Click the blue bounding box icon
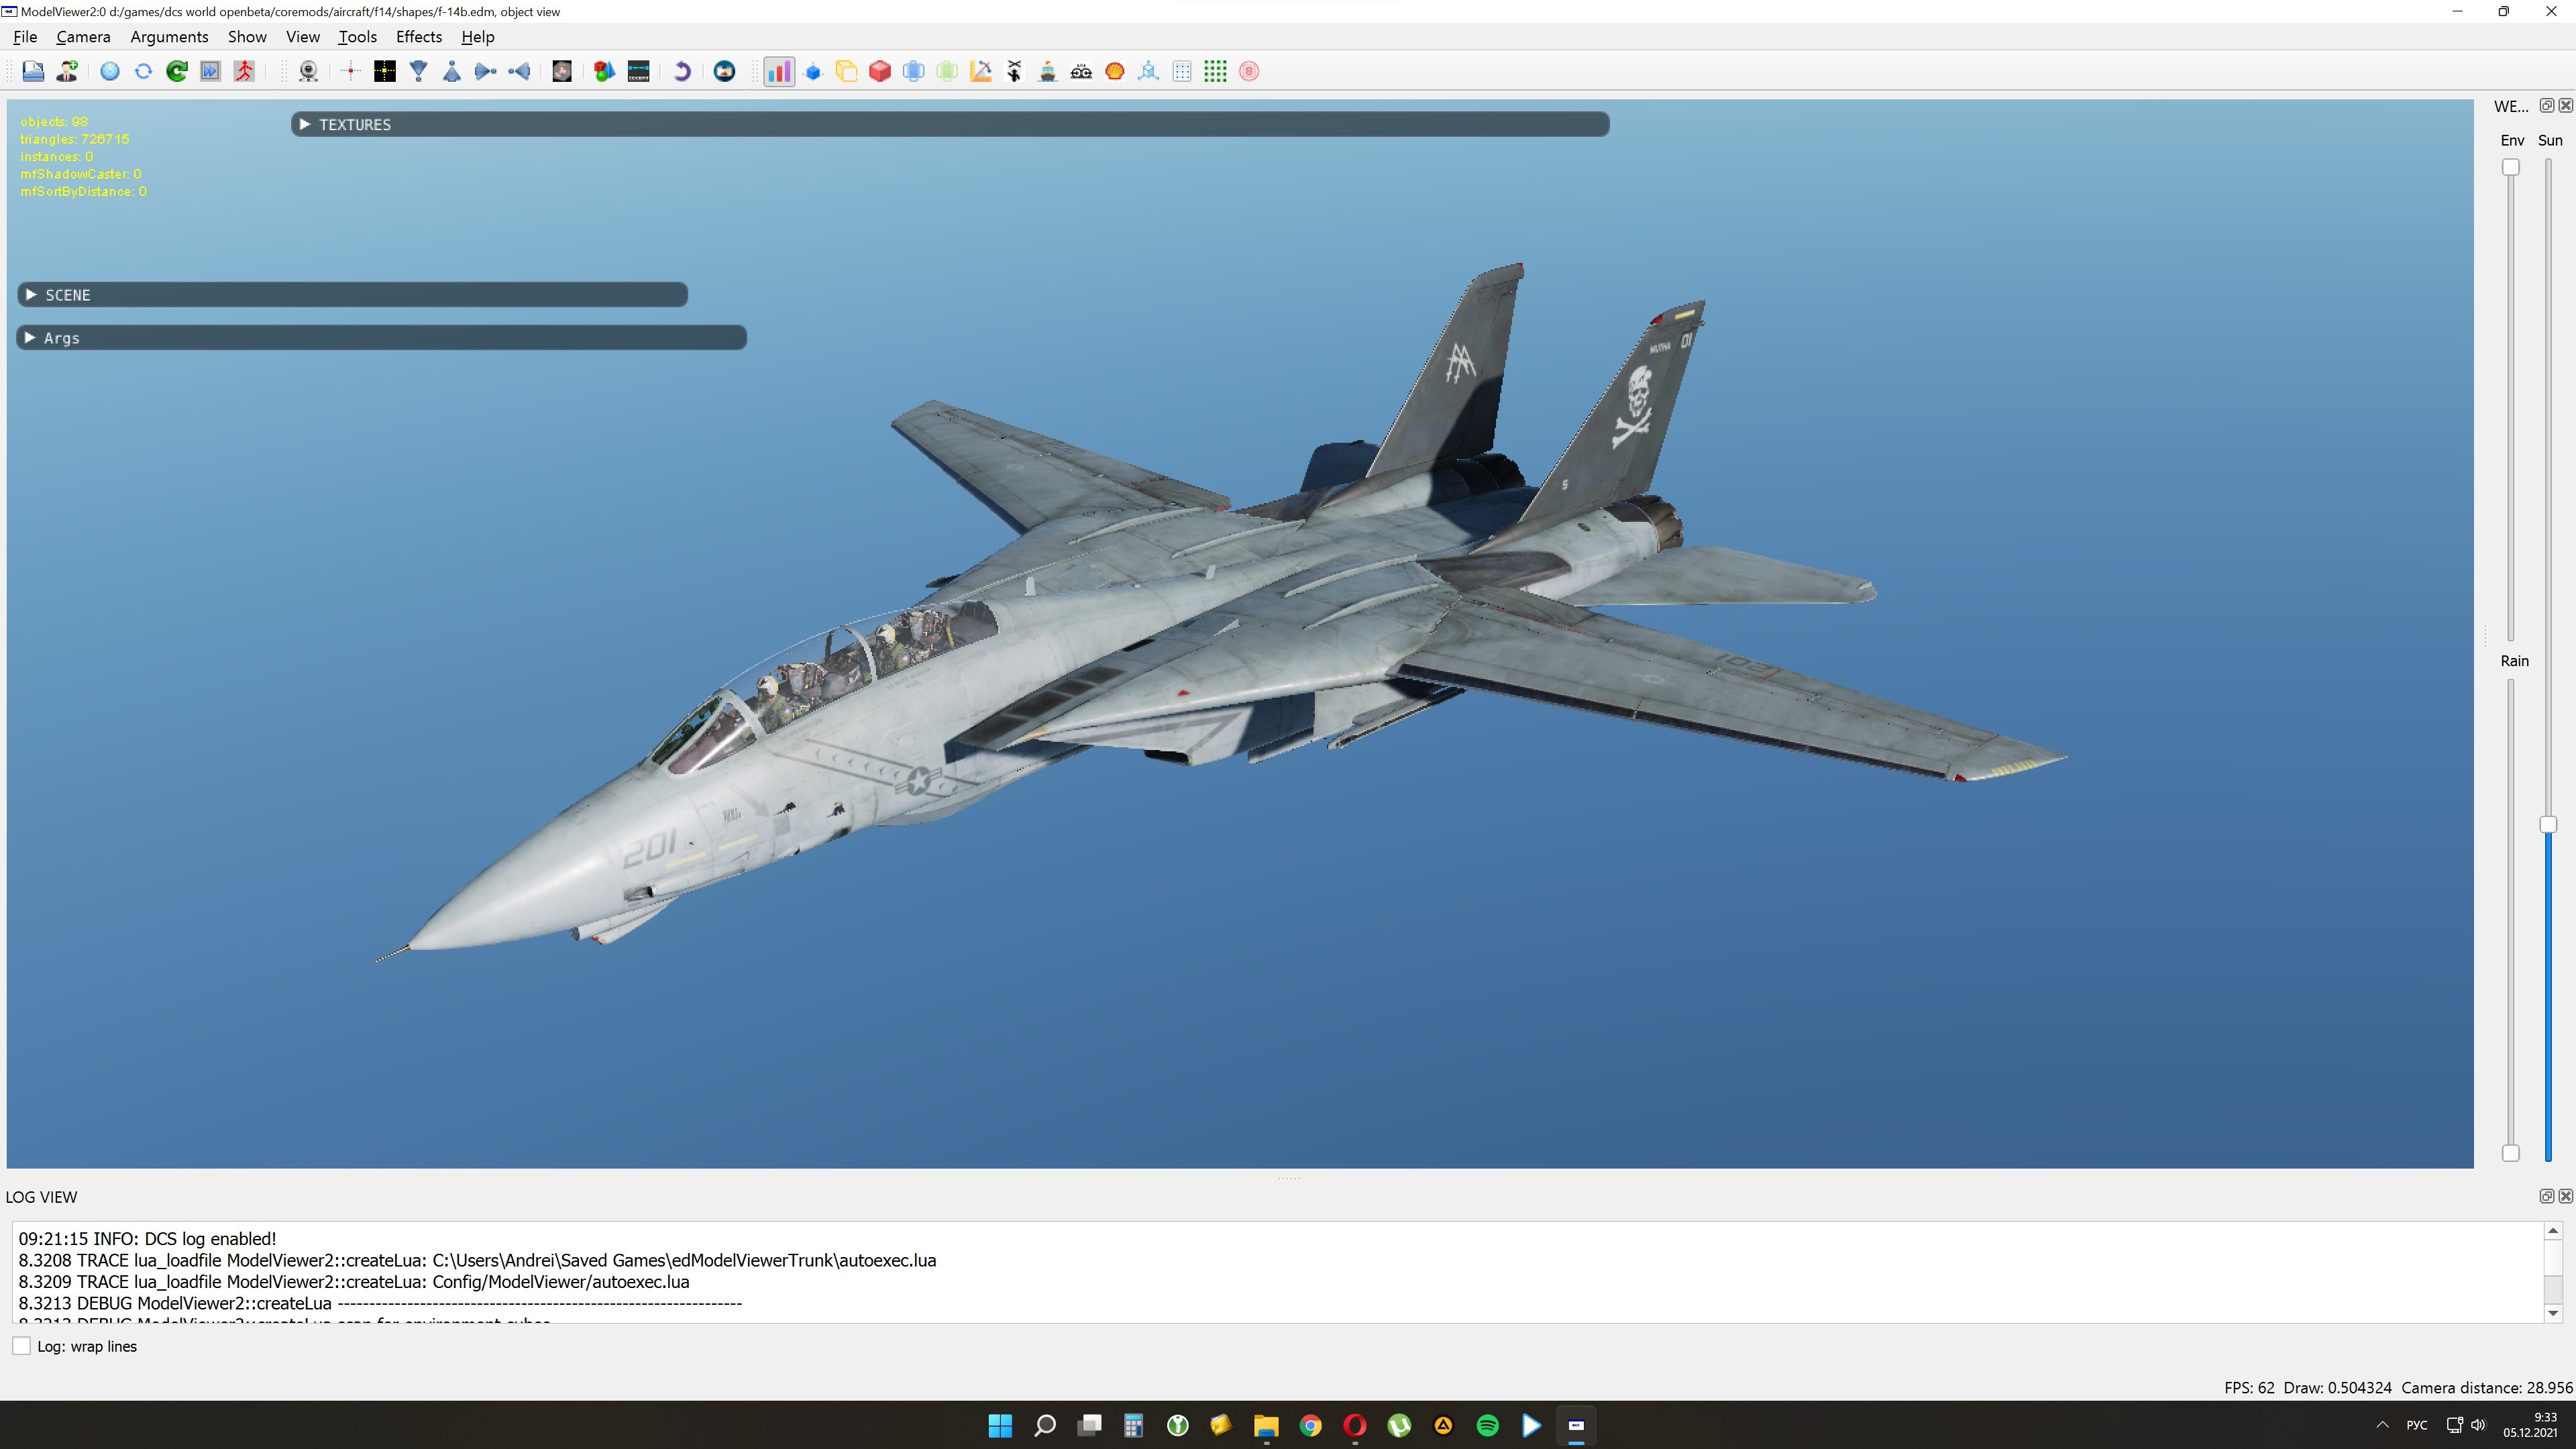 [x=913, y=71]
